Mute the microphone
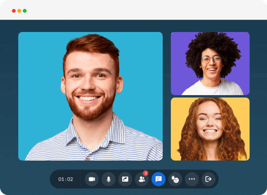The width and height of the screenshot is (267, 195). (109, 179)
